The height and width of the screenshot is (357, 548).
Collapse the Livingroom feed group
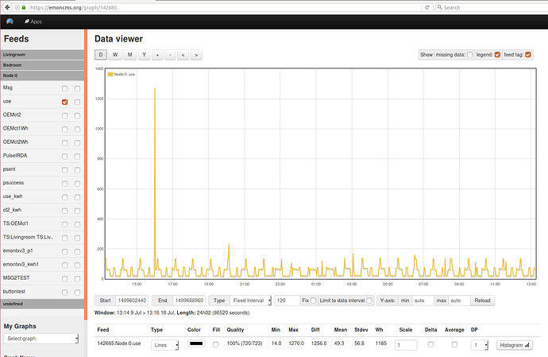click(x=42, y=55)
